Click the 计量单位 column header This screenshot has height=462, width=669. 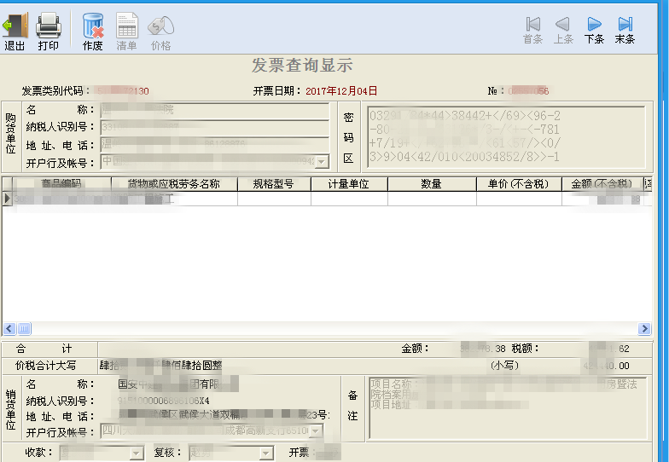349,184
